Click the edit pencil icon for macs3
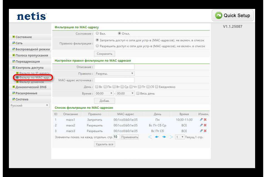 pyautogui.click(x=201, y=131)
